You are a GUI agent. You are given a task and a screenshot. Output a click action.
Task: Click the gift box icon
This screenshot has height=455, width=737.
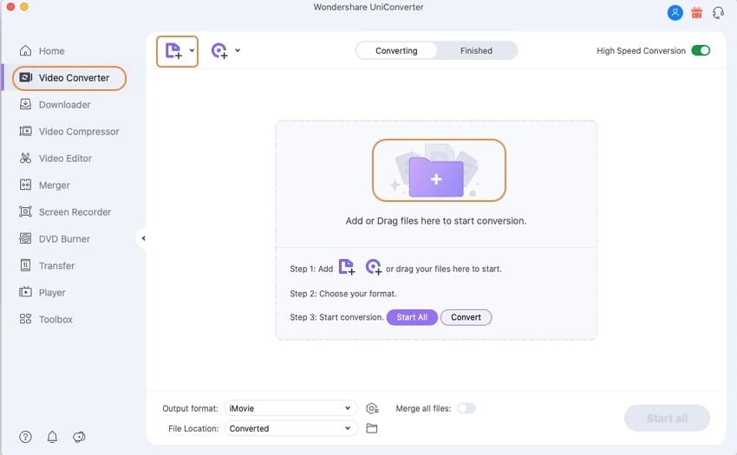pos(696,13)
